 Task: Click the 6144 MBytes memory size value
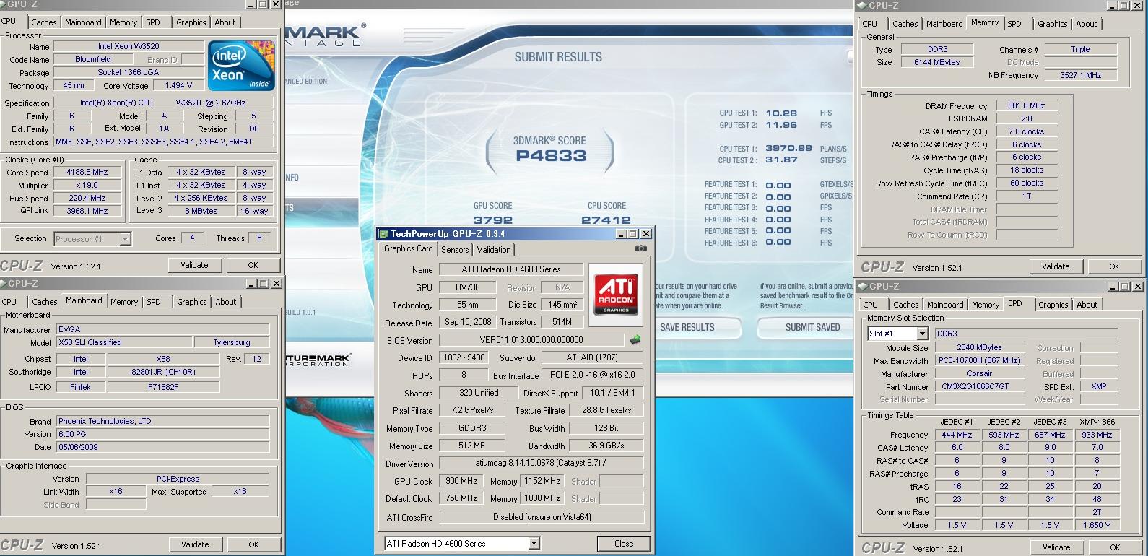(x=937, y=63)
